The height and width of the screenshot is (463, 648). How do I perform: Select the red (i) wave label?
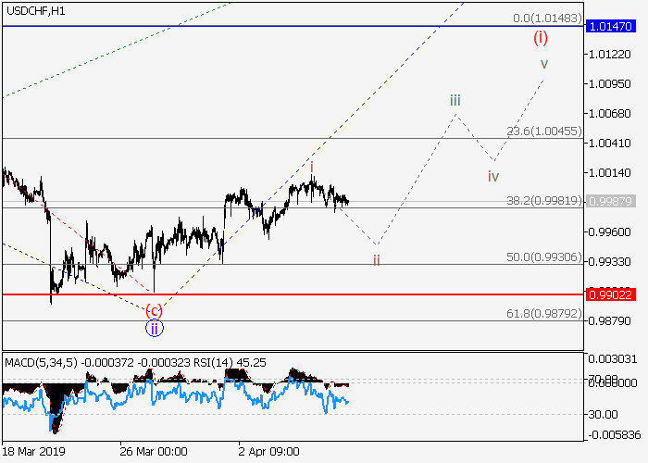[541, 39]
